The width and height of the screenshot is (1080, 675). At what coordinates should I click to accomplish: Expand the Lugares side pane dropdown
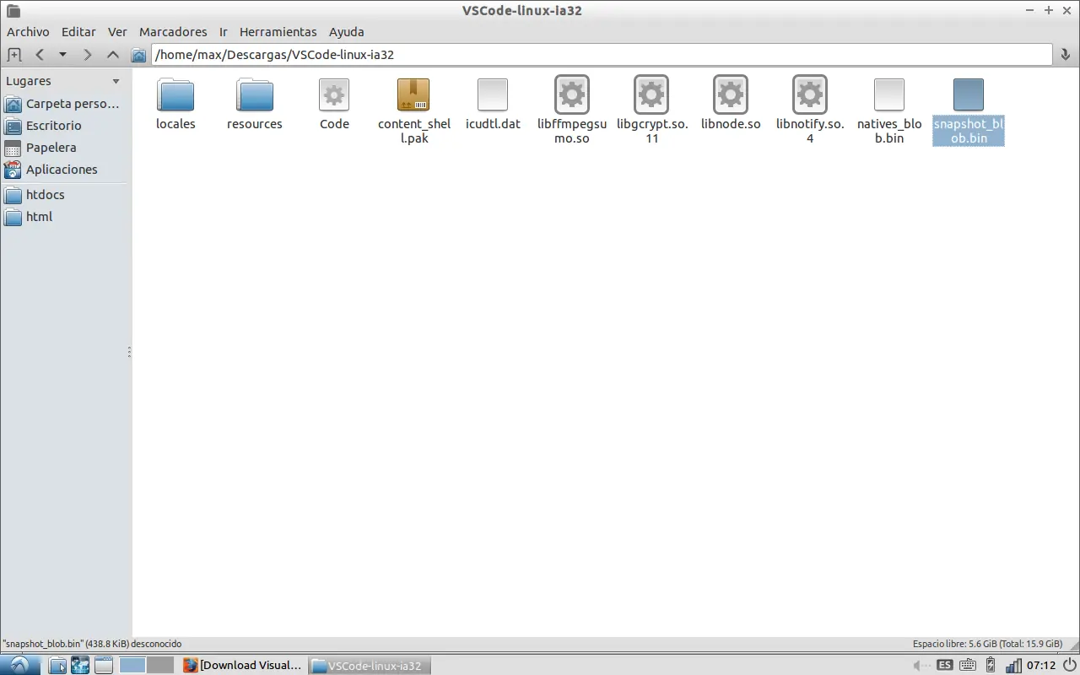coord(116,82)
